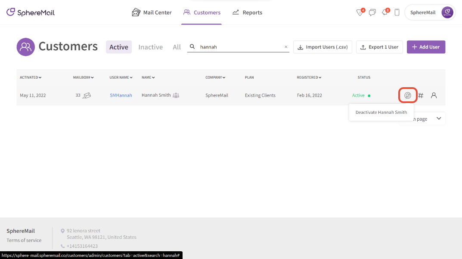Expand the per page dropdown chevron
This screenshot has width=462, height=259.
(439, 119)
